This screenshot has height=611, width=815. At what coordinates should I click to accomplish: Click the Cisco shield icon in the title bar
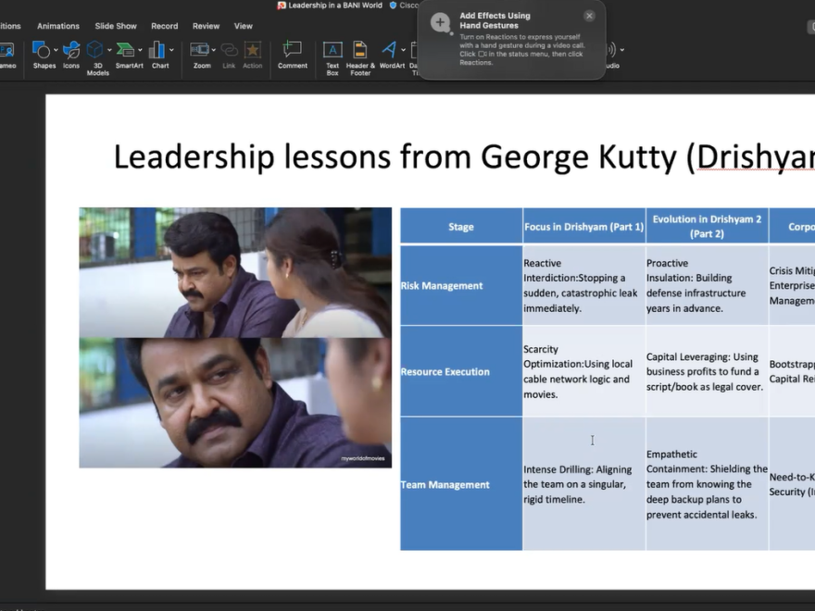click(x=393, y=6)
